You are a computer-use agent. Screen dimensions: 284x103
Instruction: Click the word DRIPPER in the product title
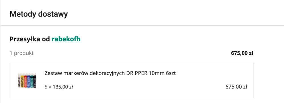coord(137,73)
